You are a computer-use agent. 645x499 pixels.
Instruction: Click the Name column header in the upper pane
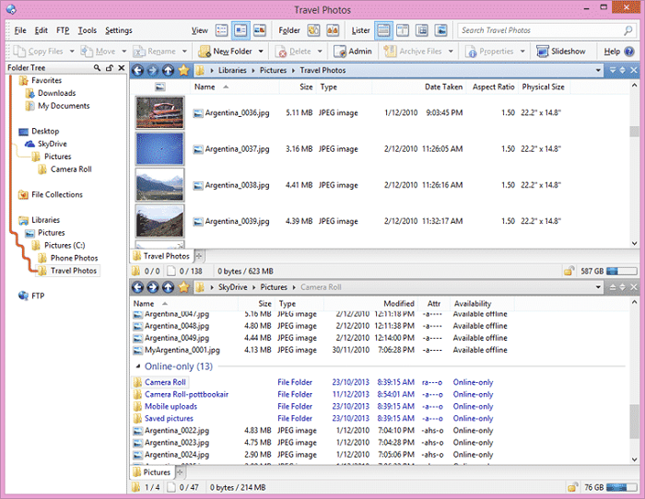205,87
